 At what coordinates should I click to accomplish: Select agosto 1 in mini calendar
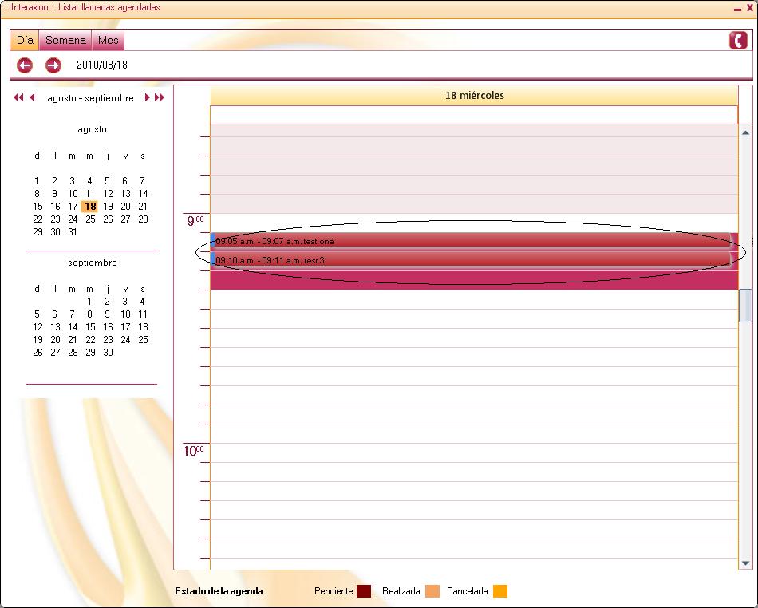37,181
